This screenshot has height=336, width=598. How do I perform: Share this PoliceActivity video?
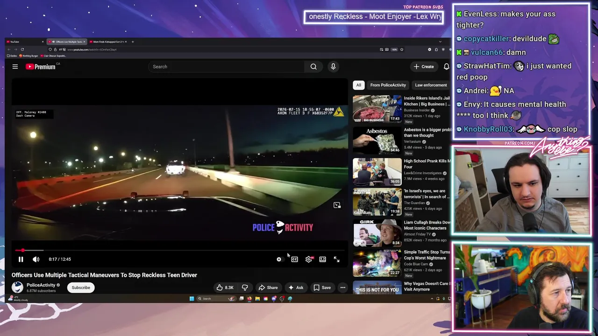coord(268,287)
